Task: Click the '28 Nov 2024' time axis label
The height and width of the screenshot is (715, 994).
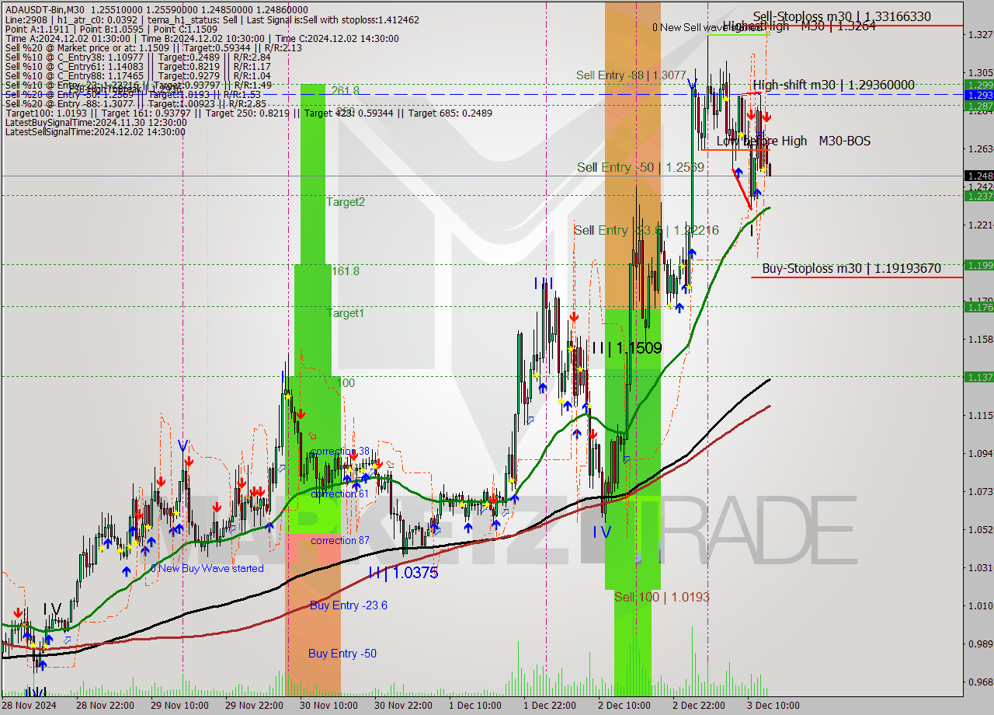Action: point(29,706)
